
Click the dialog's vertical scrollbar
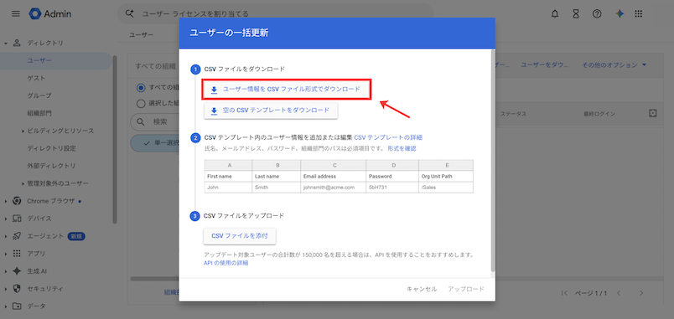[x=493, y=161]
